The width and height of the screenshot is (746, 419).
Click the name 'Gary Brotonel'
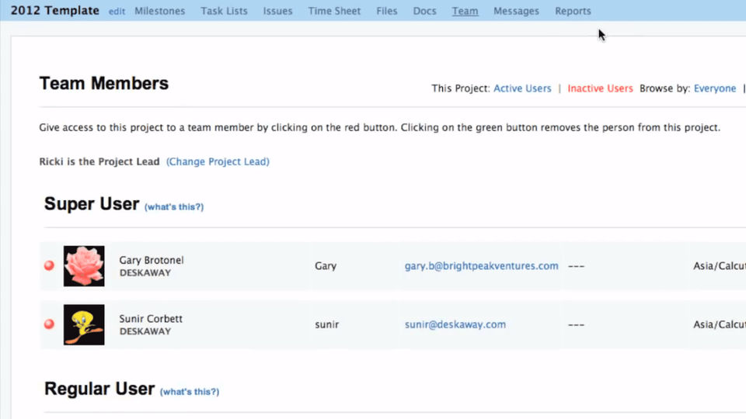click(152, 260)
